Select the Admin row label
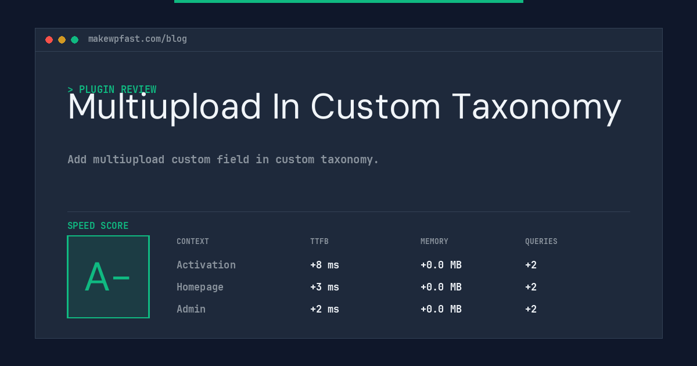 (x=191, y=309)
